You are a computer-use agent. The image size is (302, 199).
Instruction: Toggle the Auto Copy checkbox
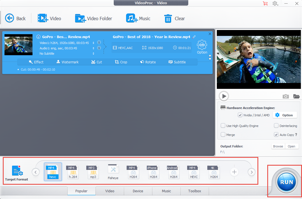click(276, 135)
